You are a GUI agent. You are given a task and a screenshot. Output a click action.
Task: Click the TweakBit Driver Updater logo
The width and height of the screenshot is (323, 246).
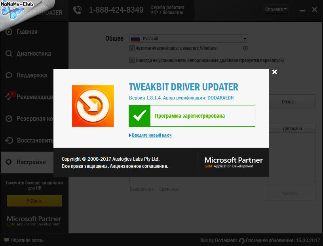tap(93, 106)
